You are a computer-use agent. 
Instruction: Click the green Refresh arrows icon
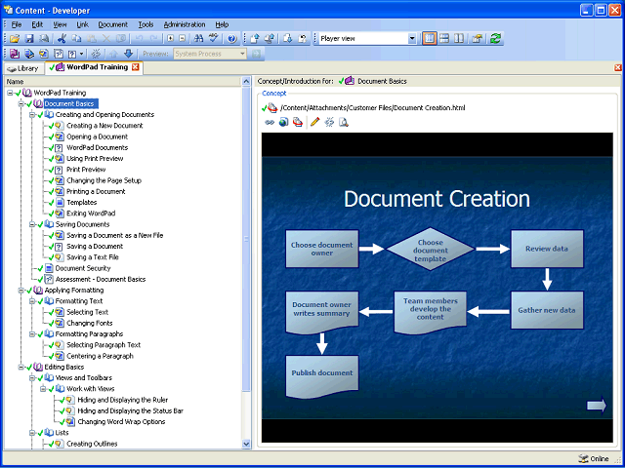pos(495,39)
